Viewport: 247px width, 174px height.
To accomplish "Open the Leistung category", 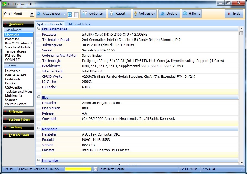I will 19,127.
